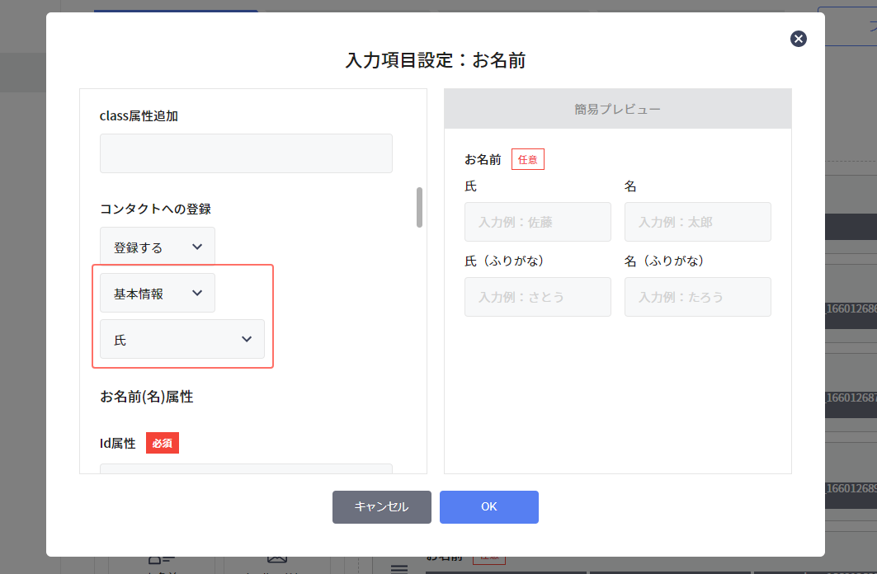Focus the 氏 field showing 入力例：佐藤
The image size is (877, 574).
pos(537,222)
